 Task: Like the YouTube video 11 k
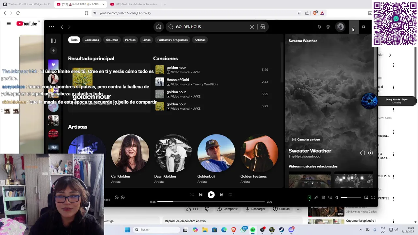coord(193,209)
